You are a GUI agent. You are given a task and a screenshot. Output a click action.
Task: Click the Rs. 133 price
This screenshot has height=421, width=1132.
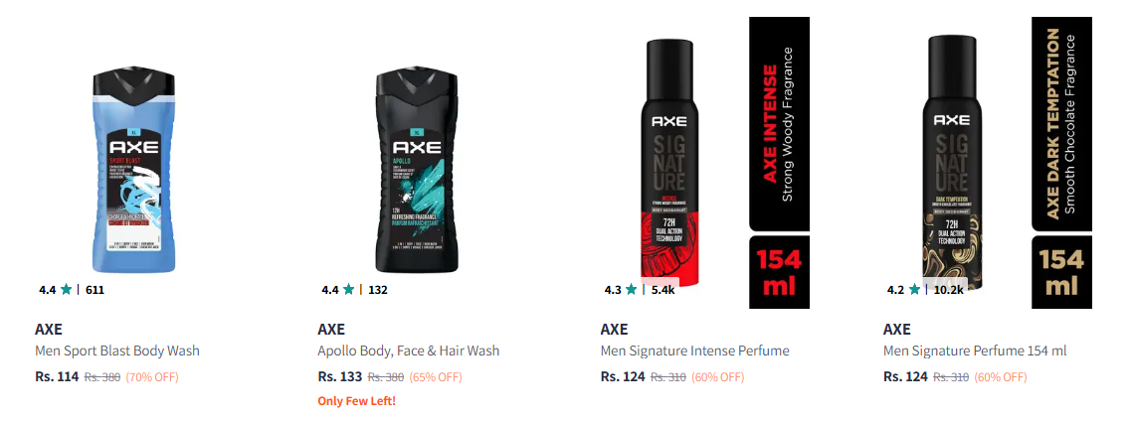(340, 376)
